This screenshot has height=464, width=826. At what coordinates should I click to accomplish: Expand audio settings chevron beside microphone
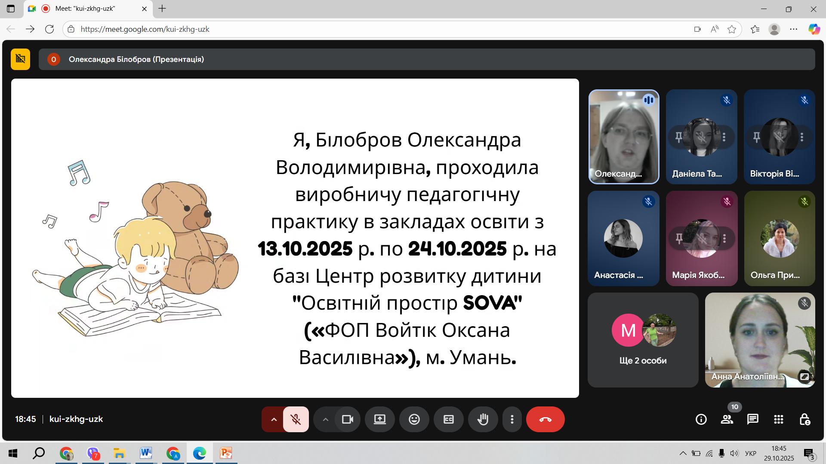tap(274, 419)
